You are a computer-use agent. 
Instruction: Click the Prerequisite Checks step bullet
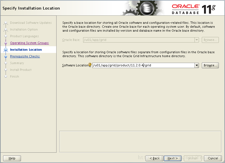pos(6,57)
